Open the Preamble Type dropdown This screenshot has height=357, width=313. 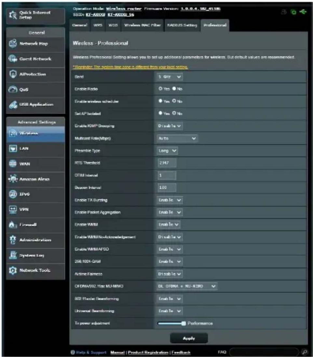pyautogui.click(x=168, y=151)
